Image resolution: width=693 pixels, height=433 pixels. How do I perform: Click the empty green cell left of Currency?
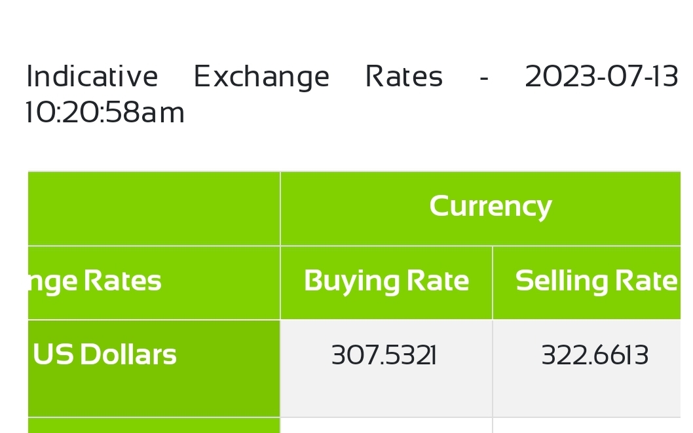point(154,208)
